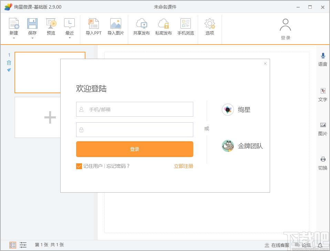This screenshot has height=251, width=330.
Task: Open the 图片 picture tool
Action: pyautogui.click(x=323, y=129)
